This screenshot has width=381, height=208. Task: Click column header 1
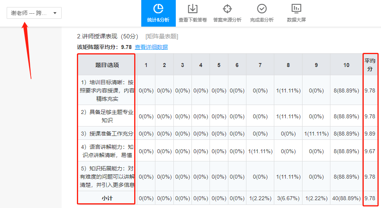tap(146, 65)
